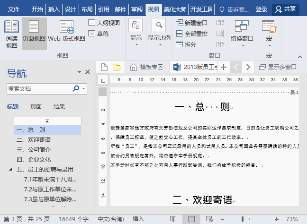Toggle 页面视图 print layout view
The width and height of the screenshot is (307, 224).
[34, 34]
